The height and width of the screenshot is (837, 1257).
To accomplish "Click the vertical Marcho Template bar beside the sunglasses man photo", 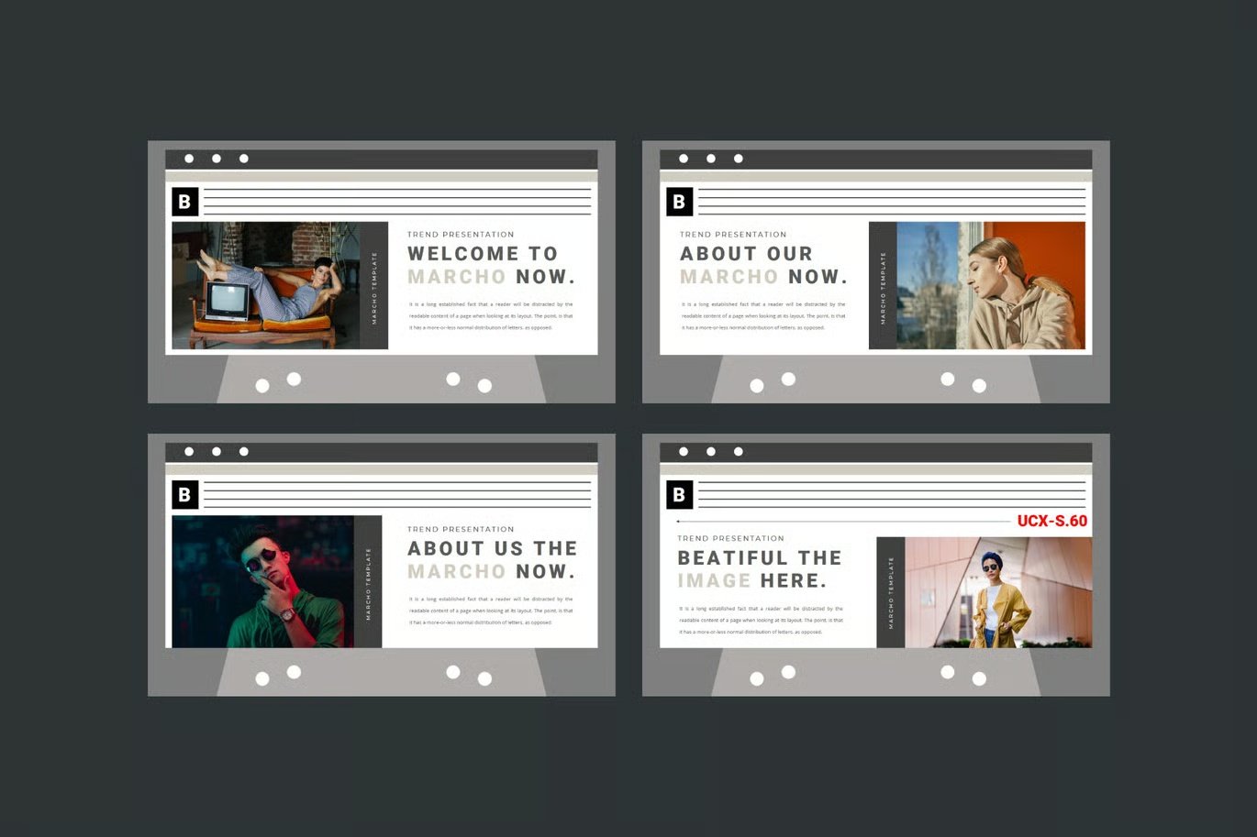I will [x=368, y=581].
